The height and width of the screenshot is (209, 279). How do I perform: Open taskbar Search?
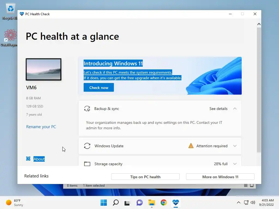pos(116,202)
